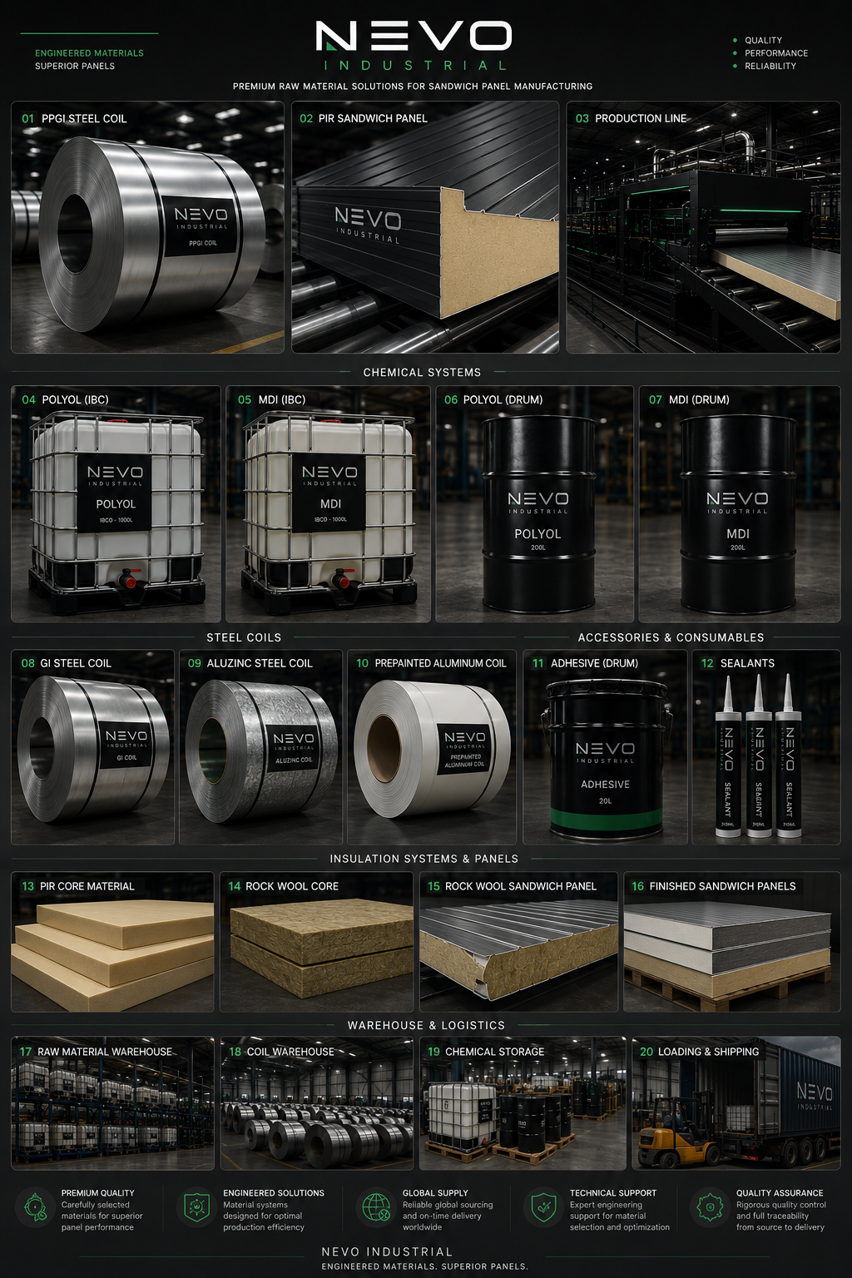Click the Chemical Systems section heading
The width and height of the screenshot is (852, 1278).
click(x=422, y=373)
